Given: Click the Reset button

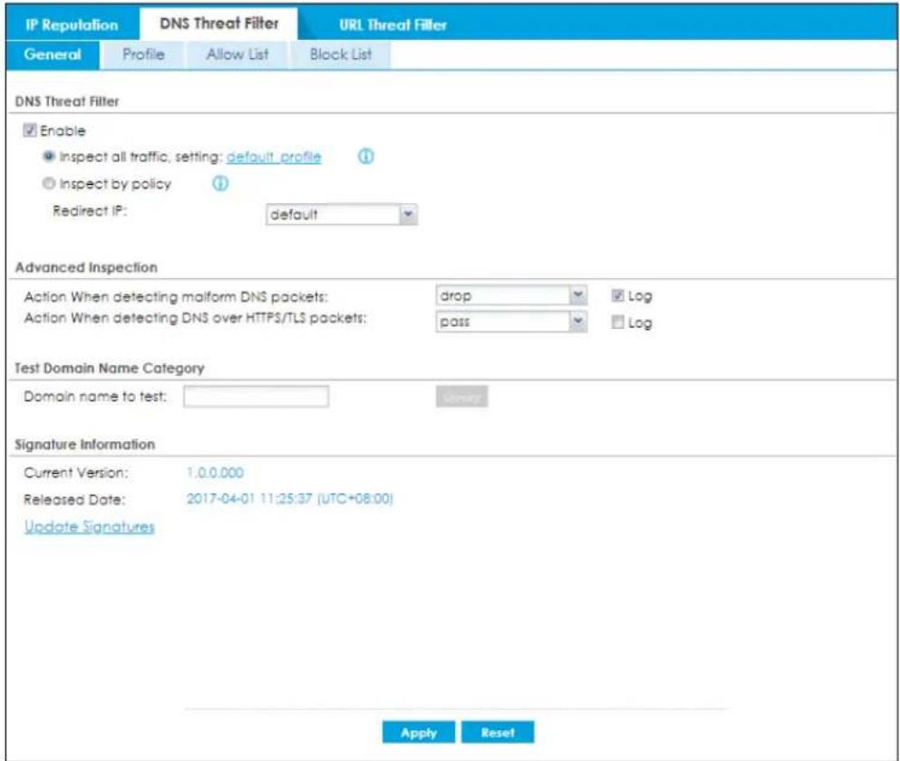Looking at the screenshot, I should [498, 732].
